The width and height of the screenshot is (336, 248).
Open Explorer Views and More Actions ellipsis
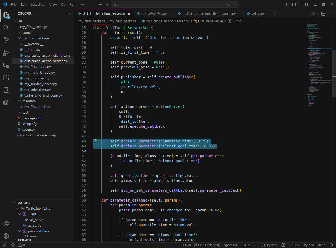(68, 14)
